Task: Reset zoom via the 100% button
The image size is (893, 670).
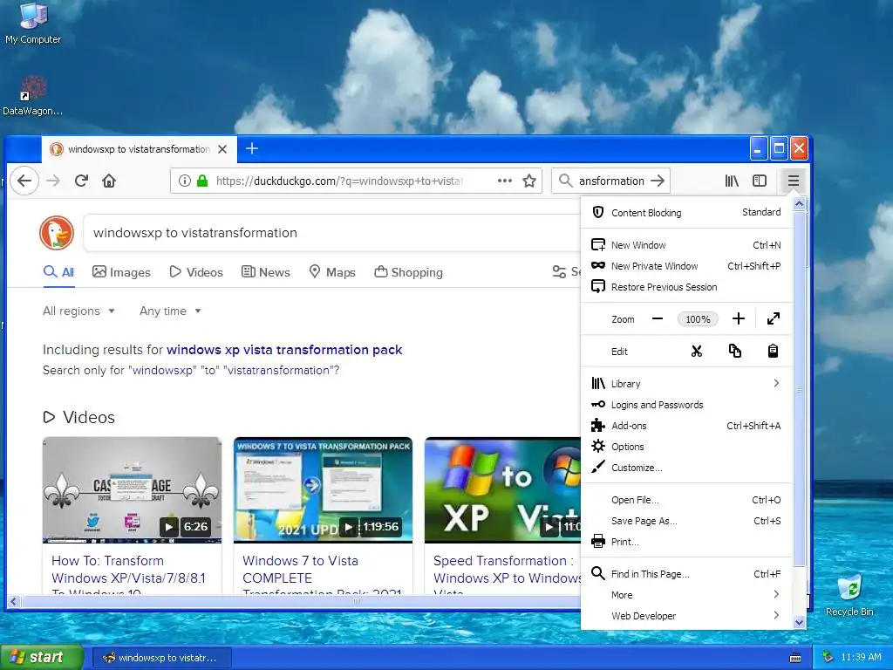Action: click(x=698, y=319)
